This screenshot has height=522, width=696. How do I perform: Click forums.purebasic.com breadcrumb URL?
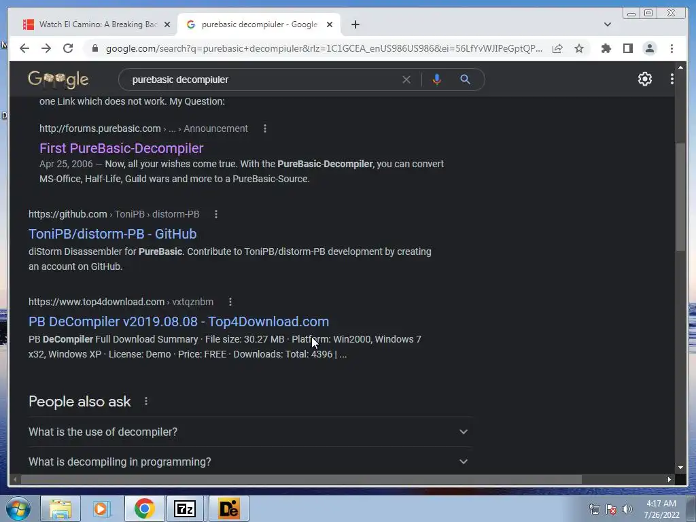click(x=143, y=128)
